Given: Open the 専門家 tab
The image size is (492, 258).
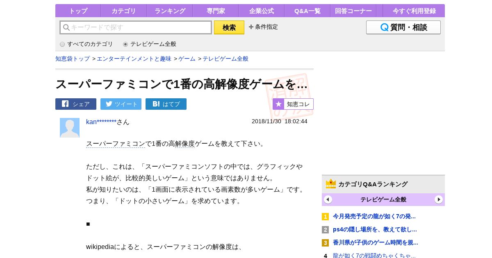Looking at the screenshot, I should point(216,11).
